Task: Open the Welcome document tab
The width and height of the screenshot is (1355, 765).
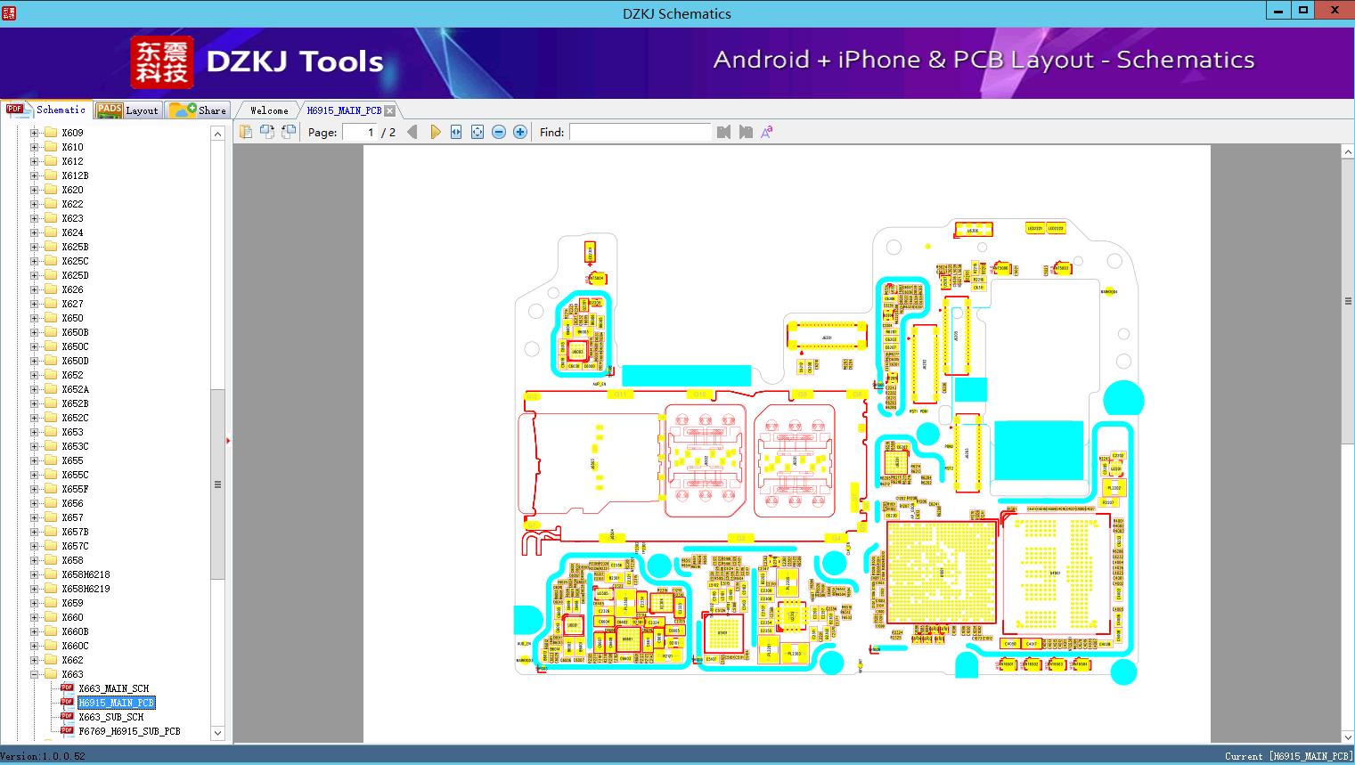Action: 269,110
